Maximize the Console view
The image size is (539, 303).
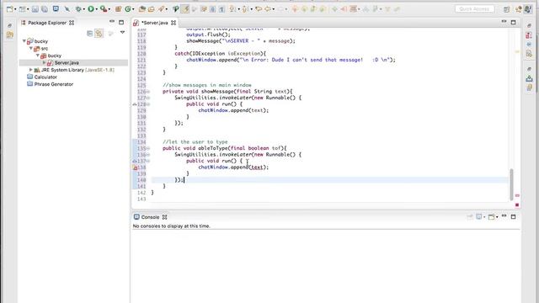513,217
